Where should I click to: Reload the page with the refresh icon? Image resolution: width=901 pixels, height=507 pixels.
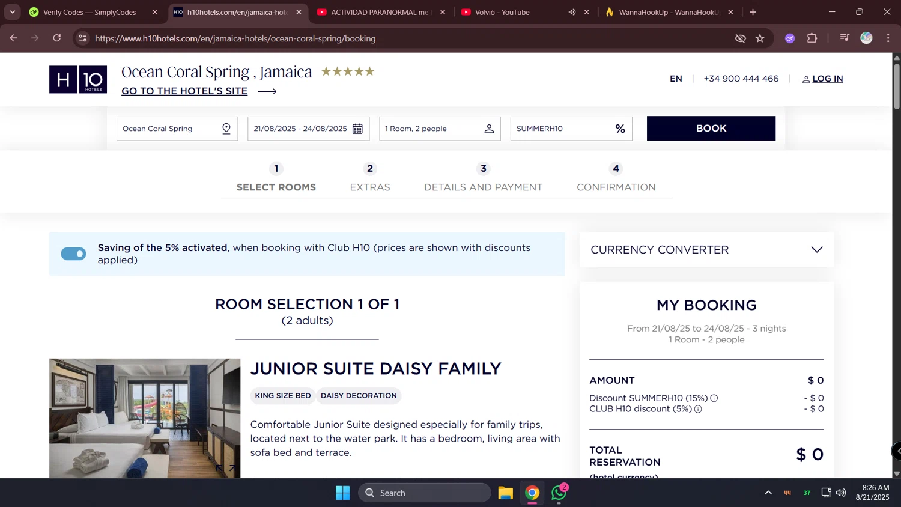coord(57,38)
